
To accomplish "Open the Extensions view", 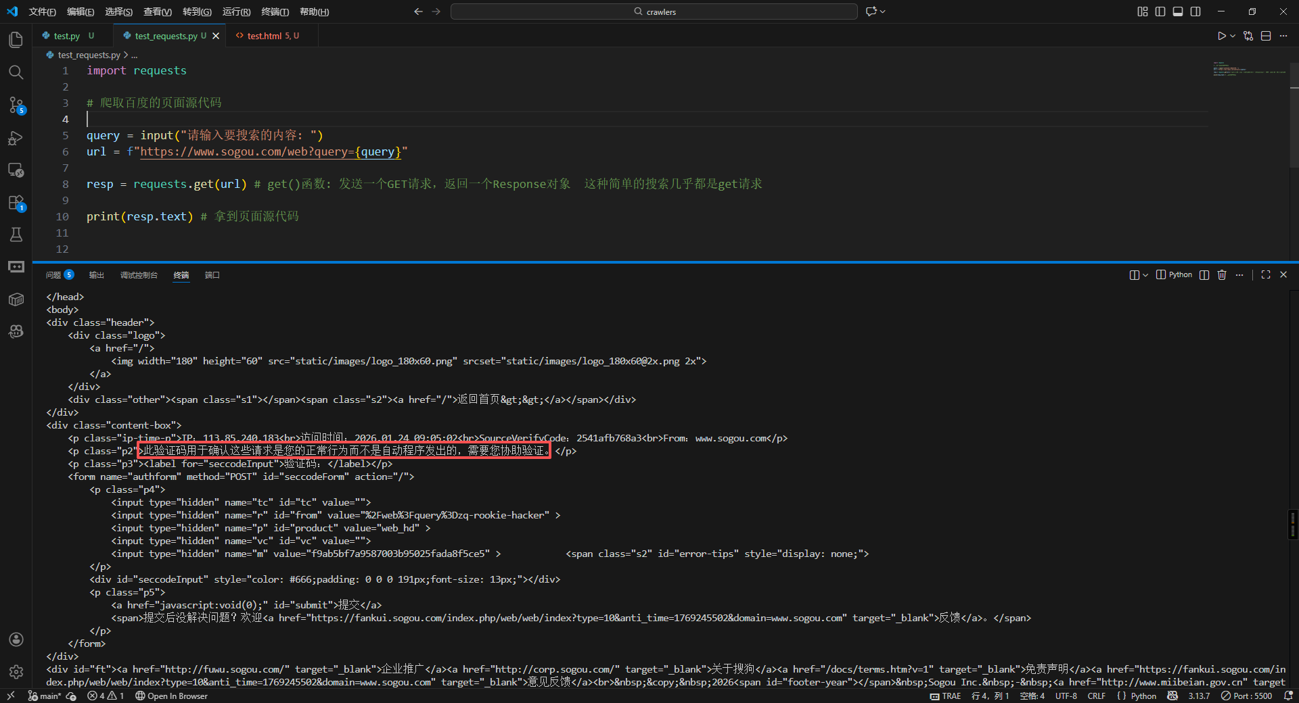I will 16,203.
